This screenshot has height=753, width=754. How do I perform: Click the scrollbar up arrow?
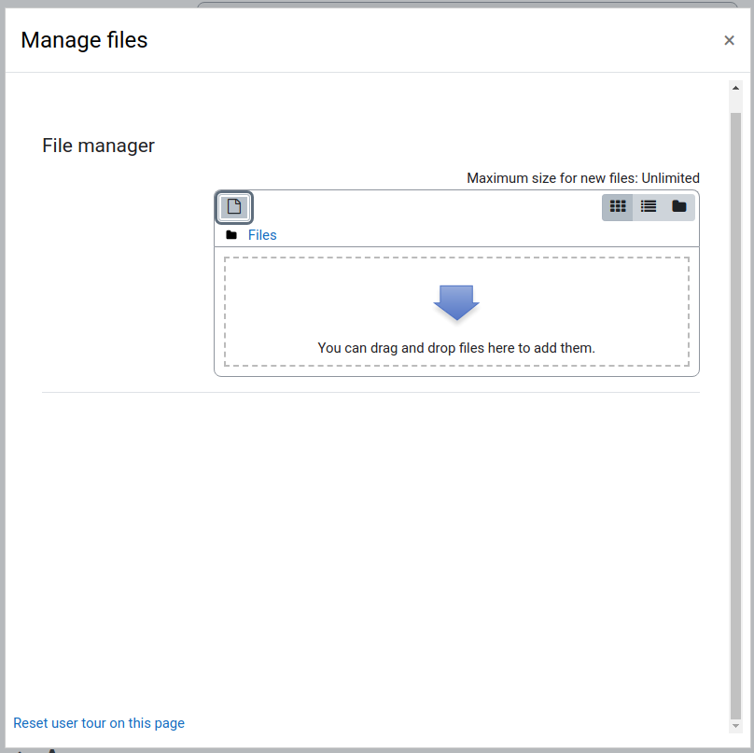(x=735, y=88)
